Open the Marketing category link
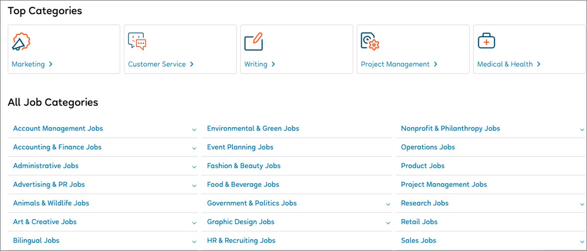Image resolution: width=587 pixels, height=251 pixels. click(x=32, y=64)
